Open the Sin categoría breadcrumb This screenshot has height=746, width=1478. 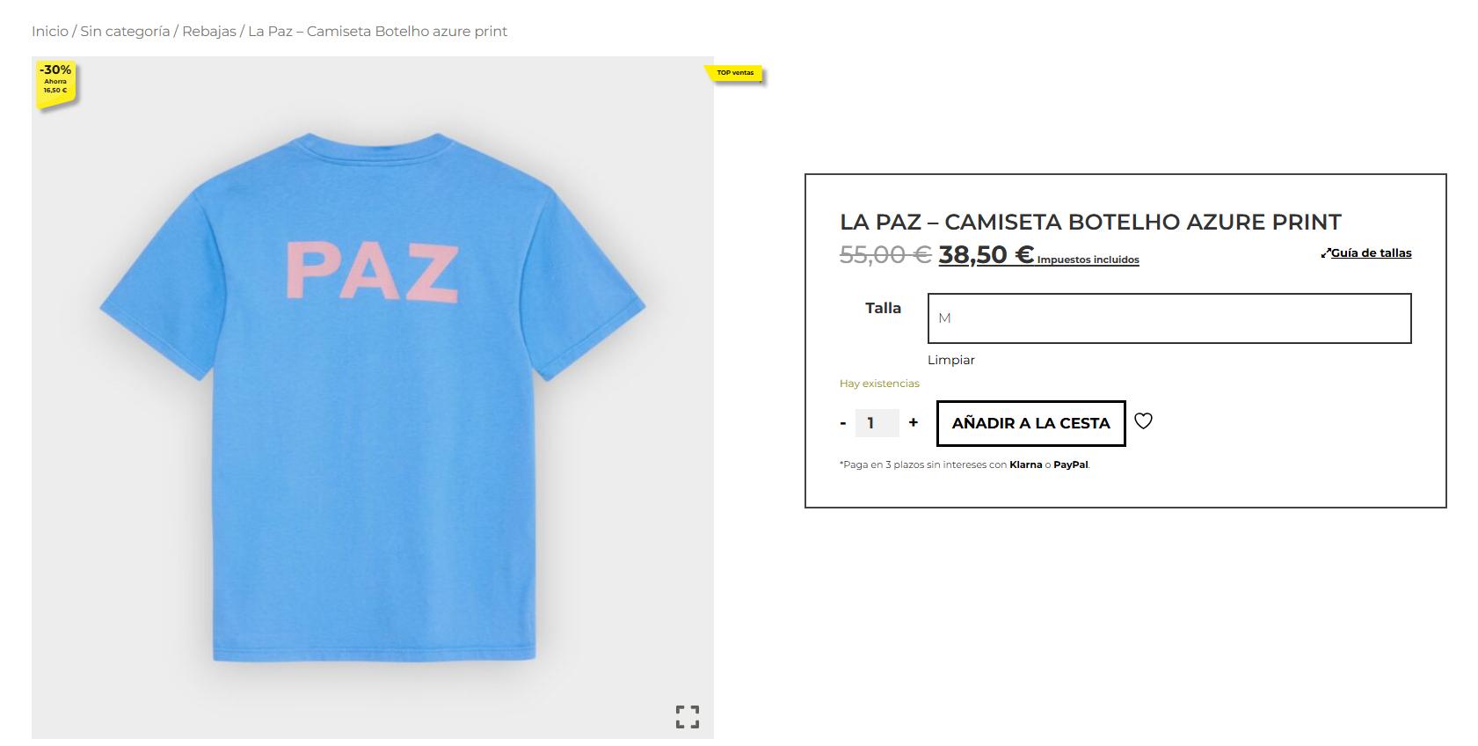pyautogui.click(x=125, y=32)
